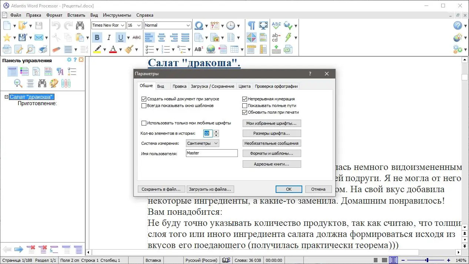Image resolution: width=469 pixels, height=264 pixels.
Task: Insert a special character with the Ω icon
Action: tap(199, 25)
